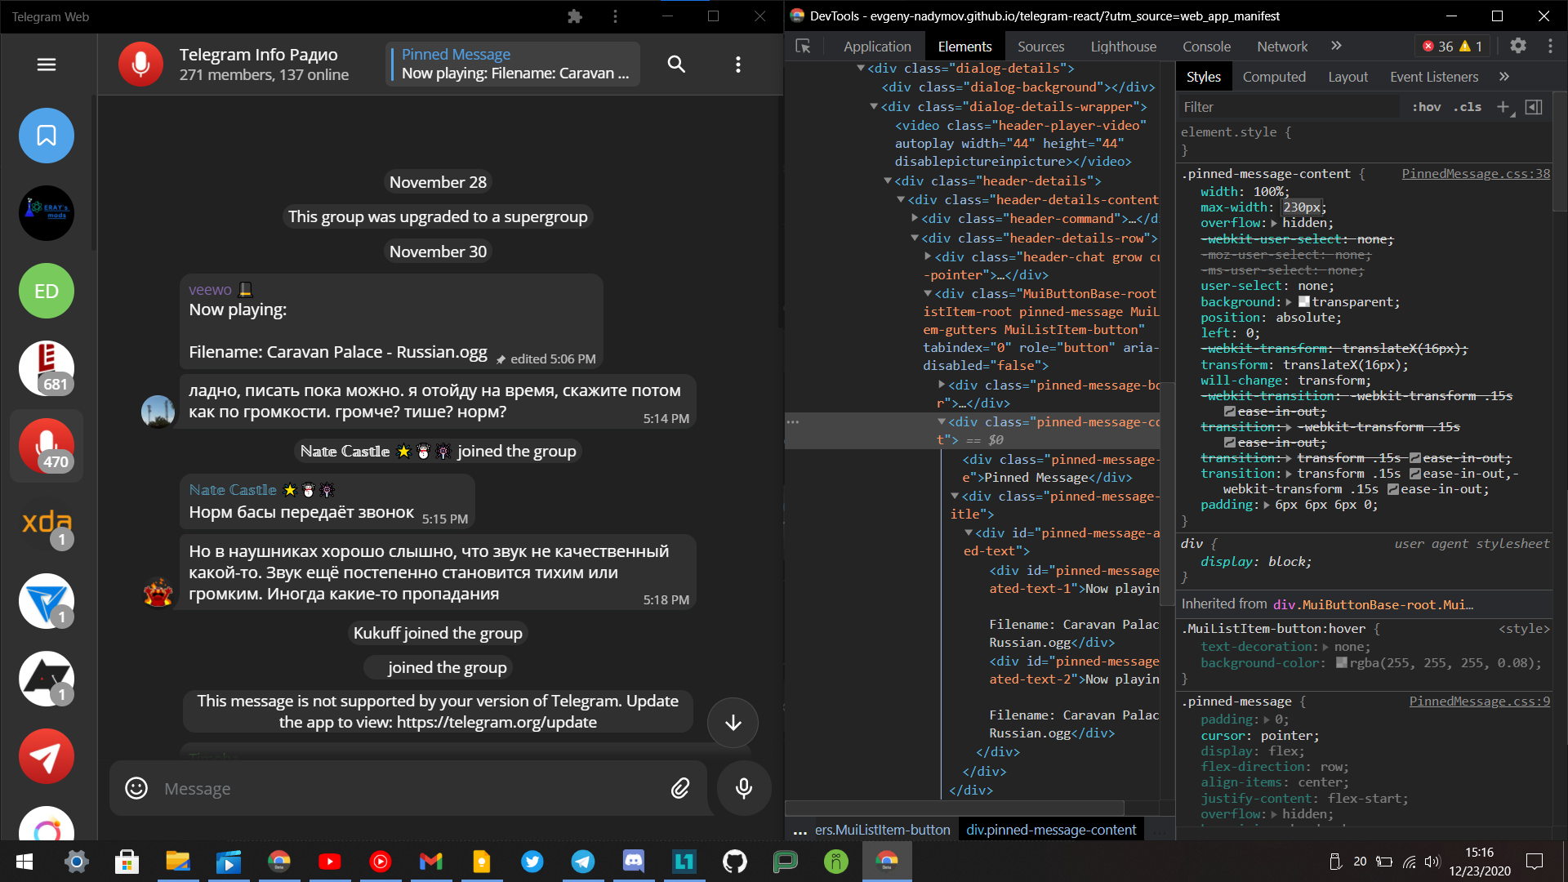The height and width of the screenshot is (882, 1568).
Task: Click inside the Message input field
Action: click(367, 788)
